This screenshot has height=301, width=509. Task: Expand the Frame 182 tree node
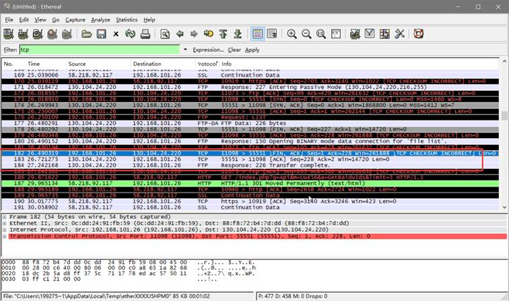[5, 217]
